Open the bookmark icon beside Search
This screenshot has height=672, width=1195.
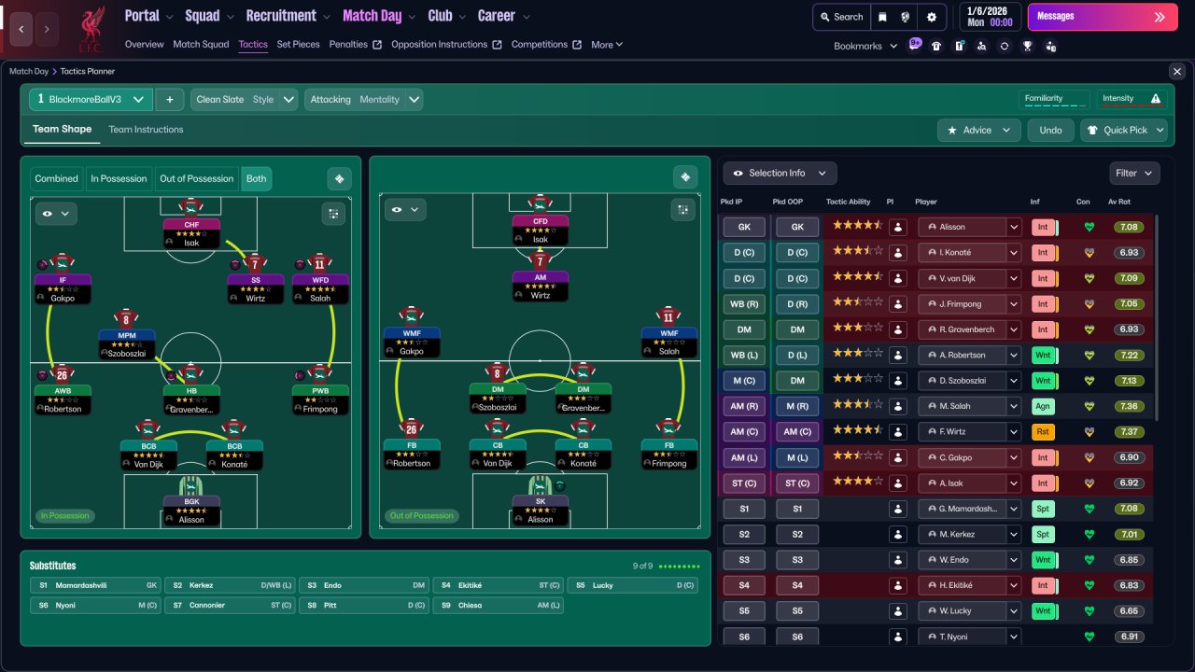(883, 17)
